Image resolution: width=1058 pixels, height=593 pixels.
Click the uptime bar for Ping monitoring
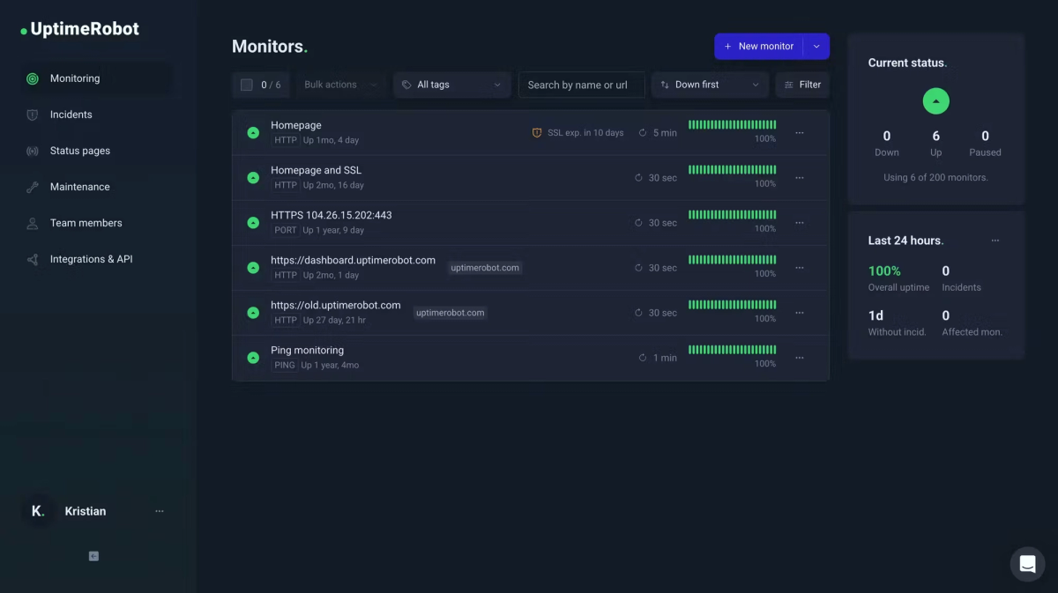[733, 350]
